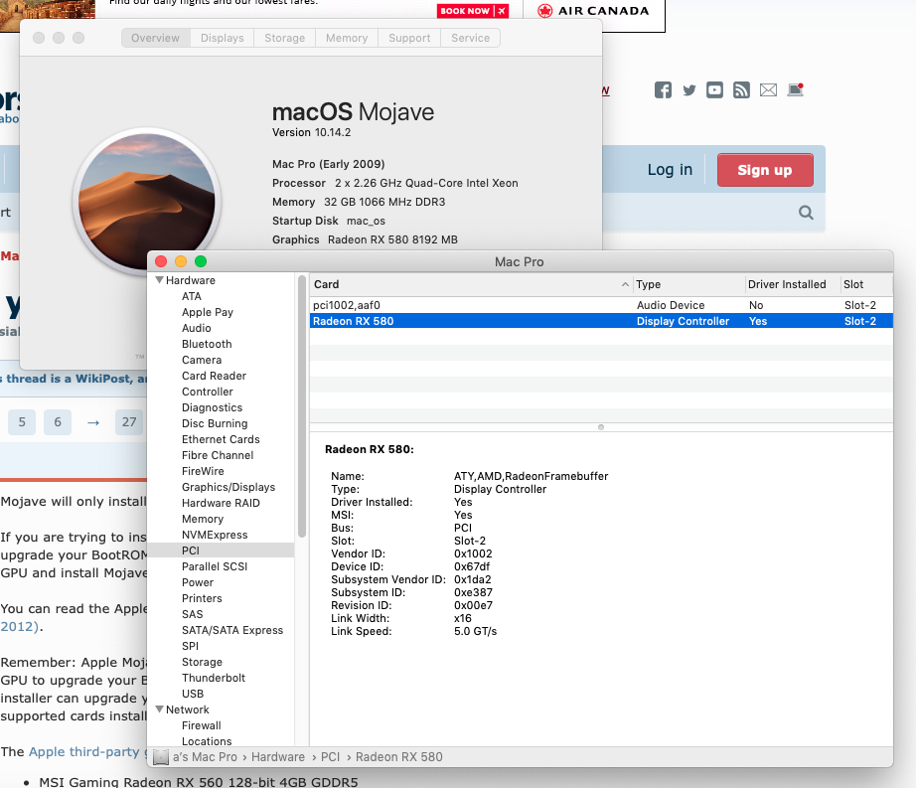This screenshot has width=916, height=788.
Task: Go to forum page 6
Action: [x=58, y=421]
